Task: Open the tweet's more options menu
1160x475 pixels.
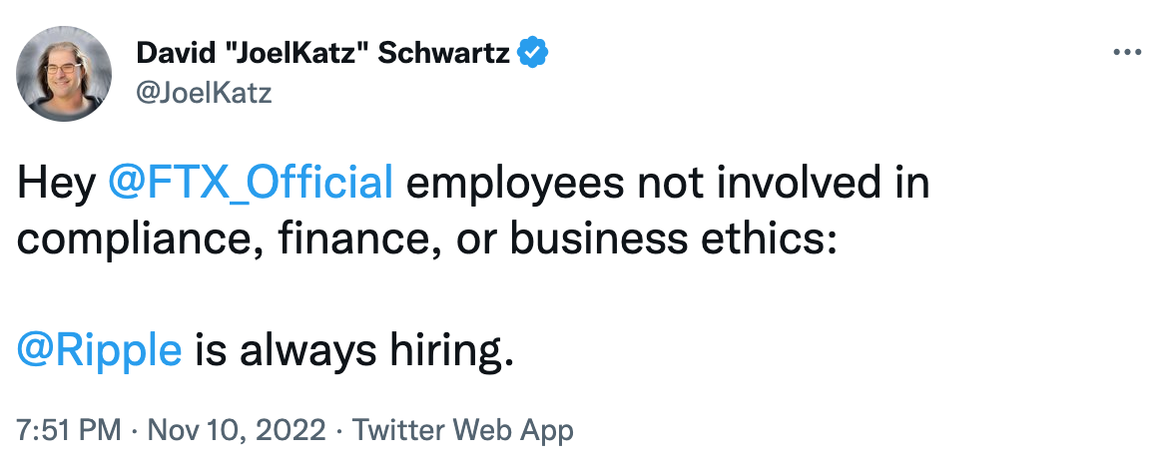Action: [x=1126, y=53]
